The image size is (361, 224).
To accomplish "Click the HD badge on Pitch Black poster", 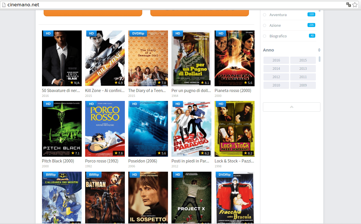I will 48,104.
